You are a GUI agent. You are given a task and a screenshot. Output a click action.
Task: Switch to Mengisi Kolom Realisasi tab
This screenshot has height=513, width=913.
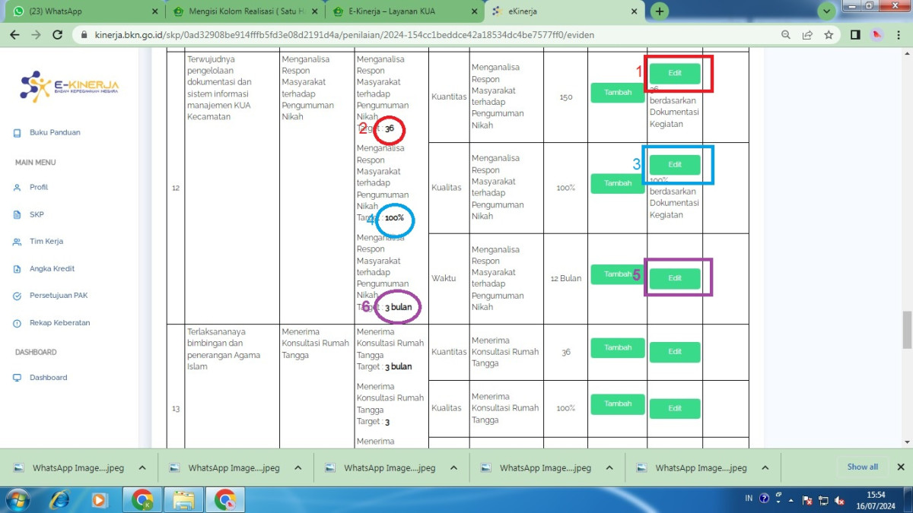click(245, 11)
